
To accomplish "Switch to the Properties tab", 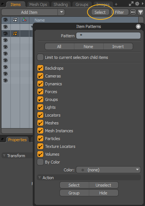I will (x=17, y=140).
